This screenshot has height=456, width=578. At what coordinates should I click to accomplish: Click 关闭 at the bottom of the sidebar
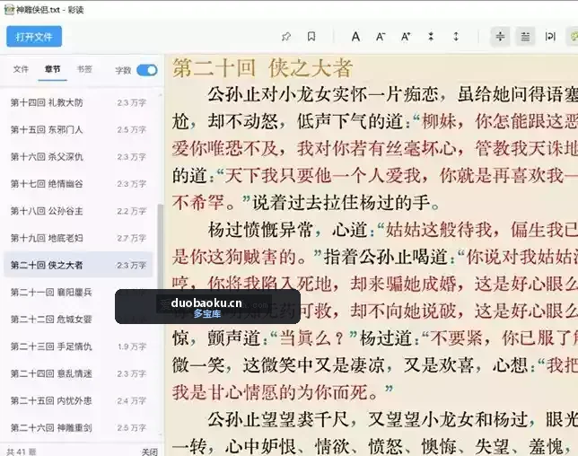click(149, 452)
